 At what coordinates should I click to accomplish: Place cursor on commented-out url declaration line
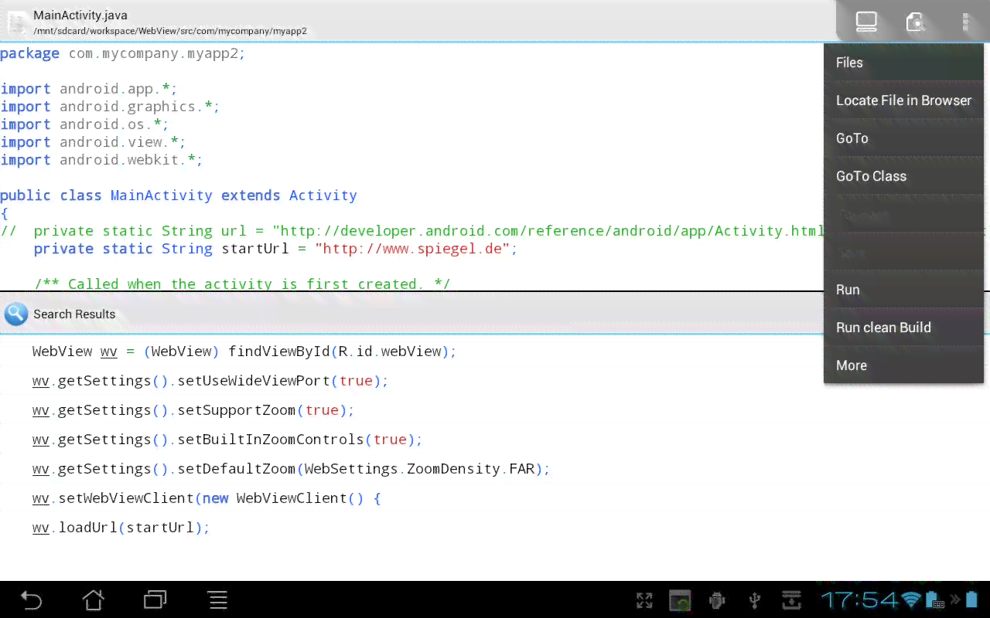pyautogui.click(x=412, y=231)
